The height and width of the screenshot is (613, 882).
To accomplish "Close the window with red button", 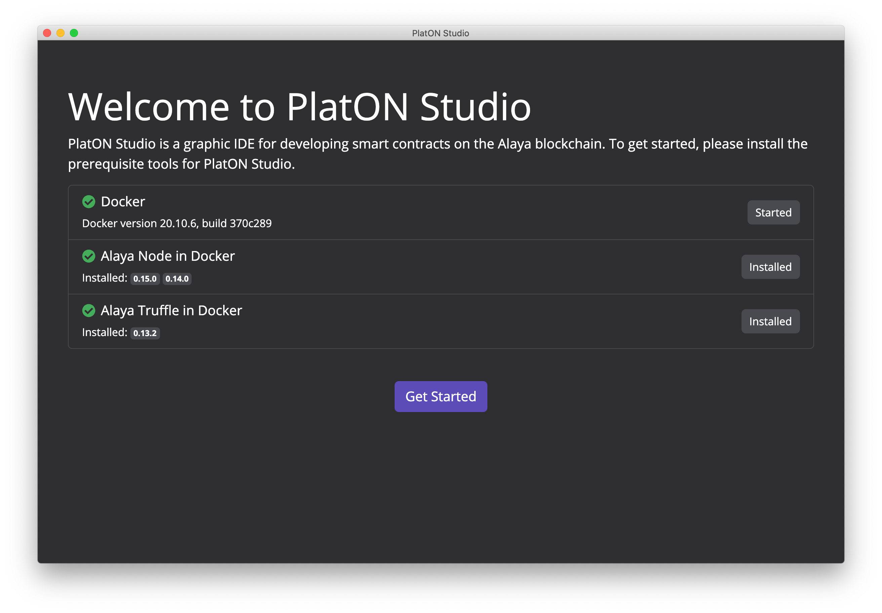I will 47,33.
